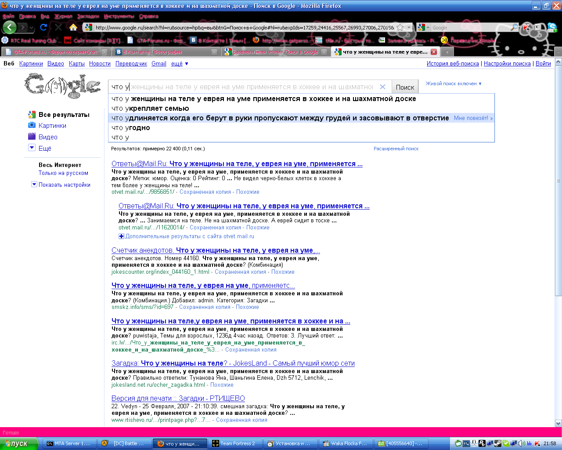
Task: Open the RTC Real Tuning Club bookmark
Action: [31, 40]
